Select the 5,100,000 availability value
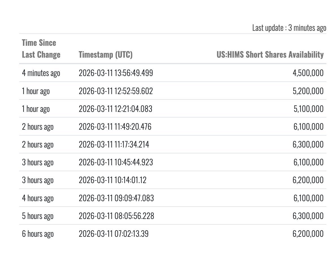The height and width of the screenshot is (256, 336). 308,109
